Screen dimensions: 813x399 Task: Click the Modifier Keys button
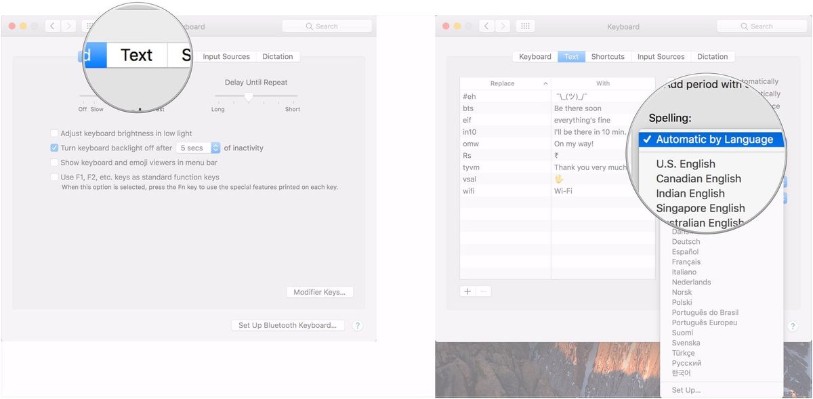coord(320,292)
